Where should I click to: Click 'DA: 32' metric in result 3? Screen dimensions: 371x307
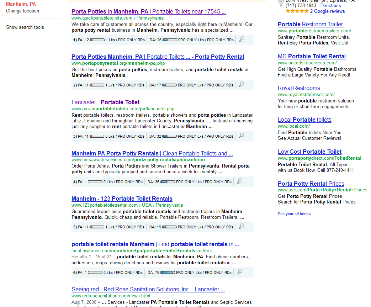(155, 136)
